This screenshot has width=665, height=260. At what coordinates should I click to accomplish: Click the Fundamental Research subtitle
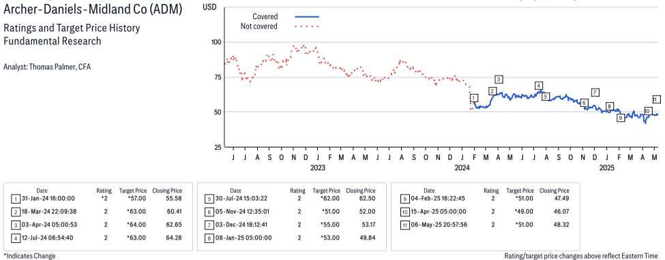click(52, 41)
